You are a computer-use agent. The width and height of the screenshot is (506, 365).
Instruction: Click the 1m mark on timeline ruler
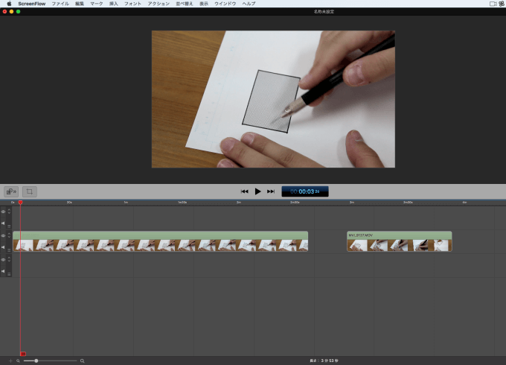126,202
